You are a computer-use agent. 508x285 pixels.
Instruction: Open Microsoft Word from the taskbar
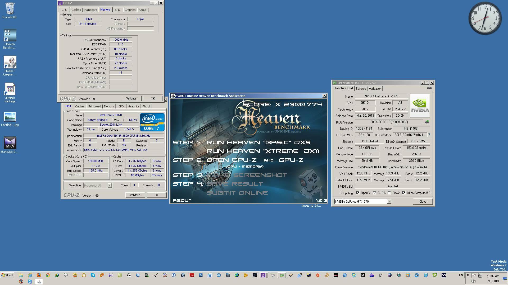click(210, 275)
